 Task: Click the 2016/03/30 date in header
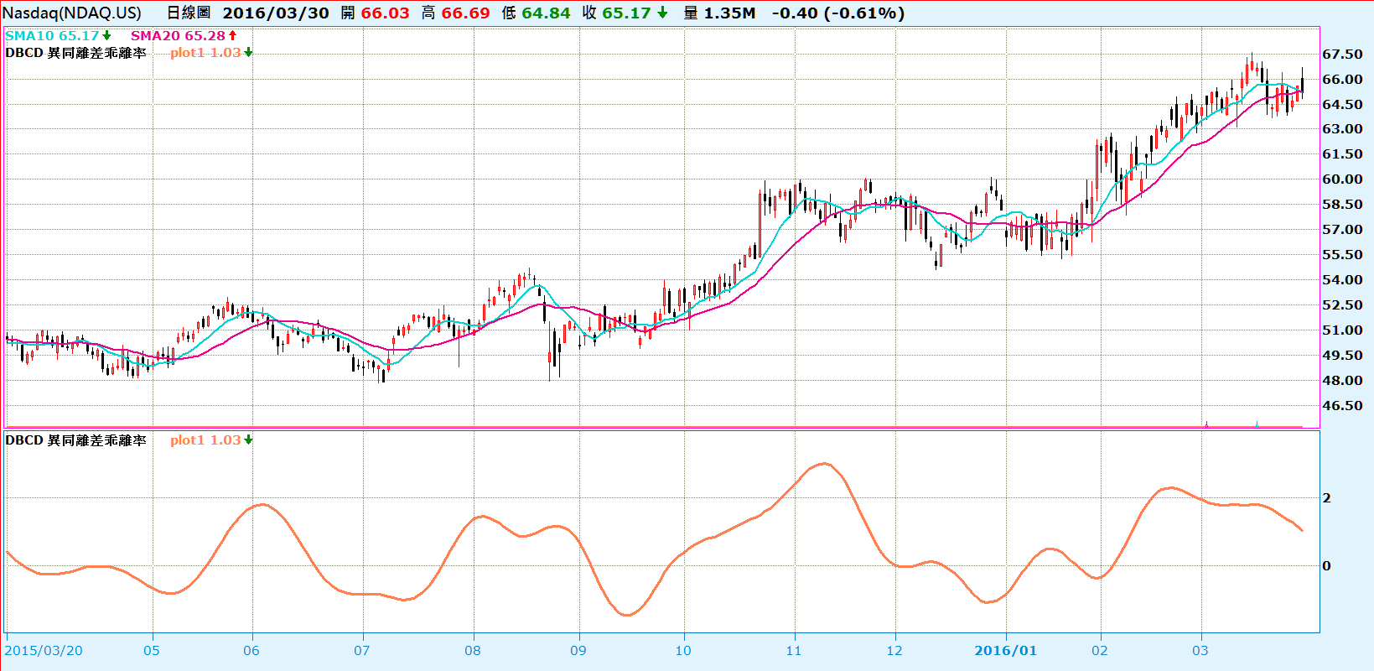[x=276, y=13]
